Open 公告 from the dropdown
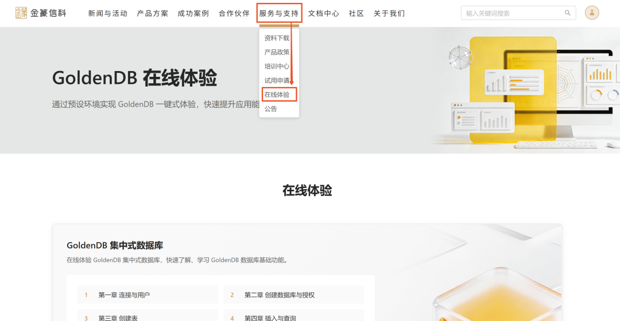The image size is (620, 321). coord(270,109)
